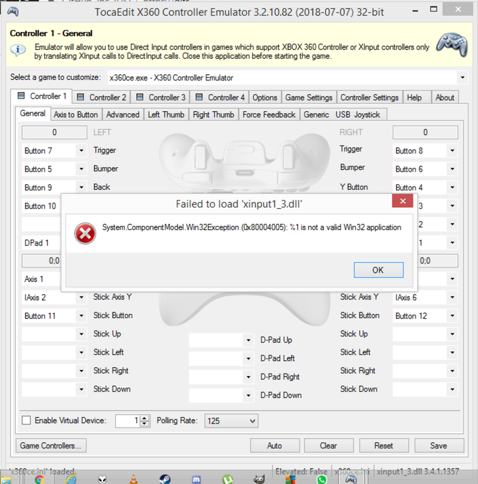Image resolution: width=478 pixels, height=484 pixels.
Task: Click the status square icon on Controller 4 tab
Action: [x=199, y=97]
